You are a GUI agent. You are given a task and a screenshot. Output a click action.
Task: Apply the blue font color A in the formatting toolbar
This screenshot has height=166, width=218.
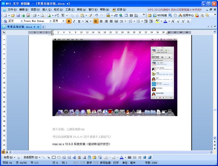(165, 21)
